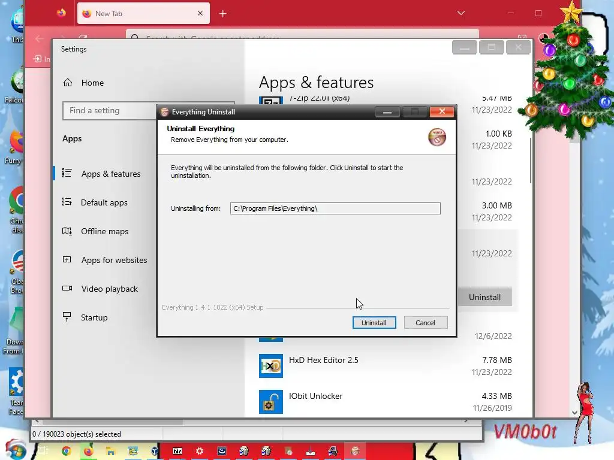
Task: Open Windows Start button with Santa hat
Action: [x=15, y=450]
